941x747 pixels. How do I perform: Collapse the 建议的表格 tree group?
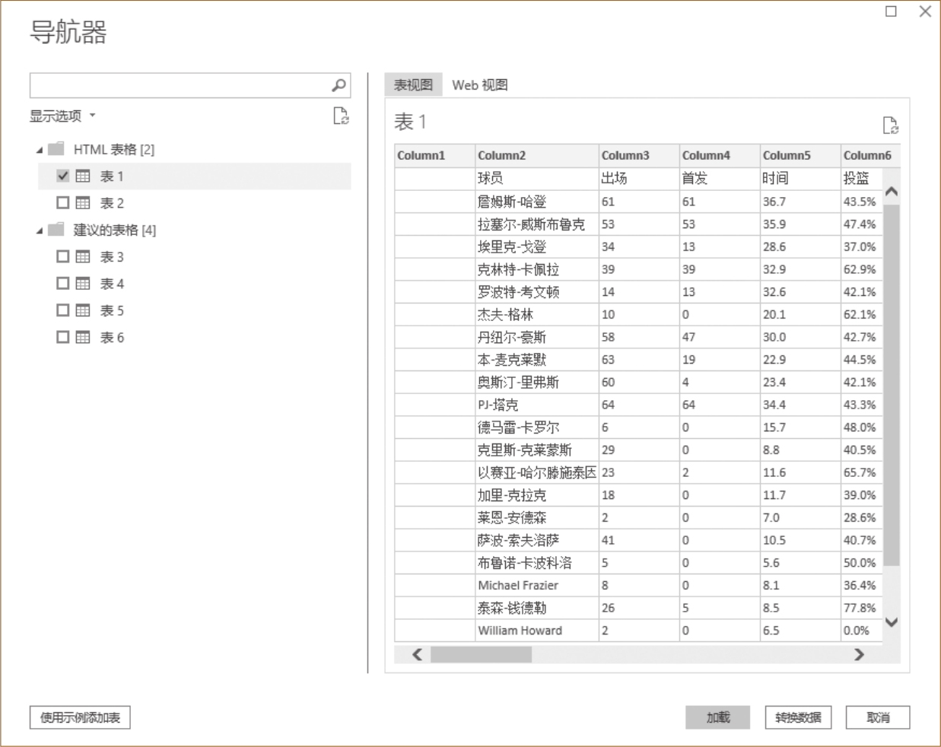[40, 230]
